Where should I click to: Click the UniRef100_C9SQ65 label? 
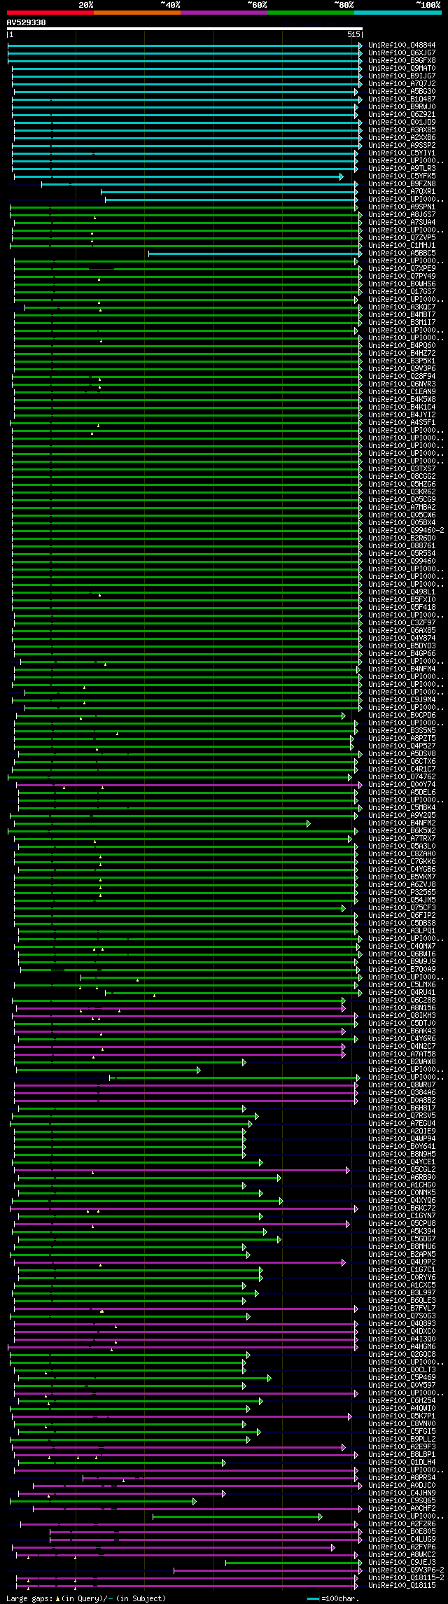[402, 1500]
